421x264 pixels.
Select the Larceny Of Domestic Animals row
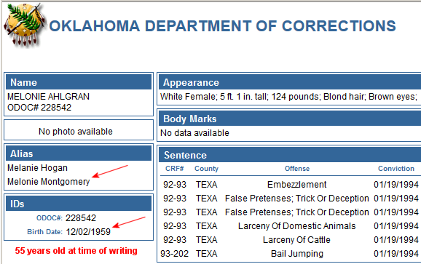point(291,226)
